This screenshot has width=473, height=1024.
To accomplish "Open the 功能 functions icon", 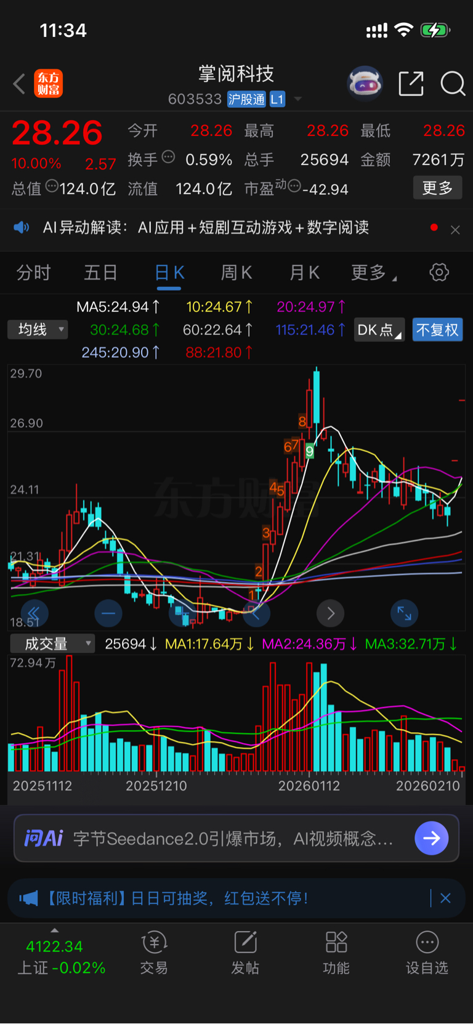I will coord(336,942).
